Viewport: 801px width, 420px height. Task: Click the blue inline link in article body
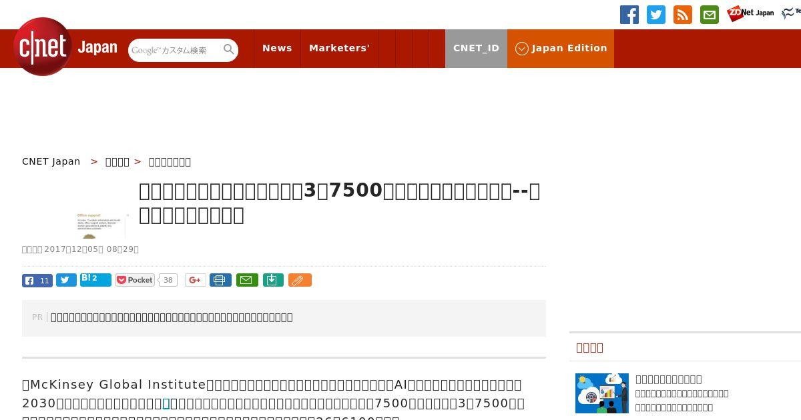tap(166, 403)
